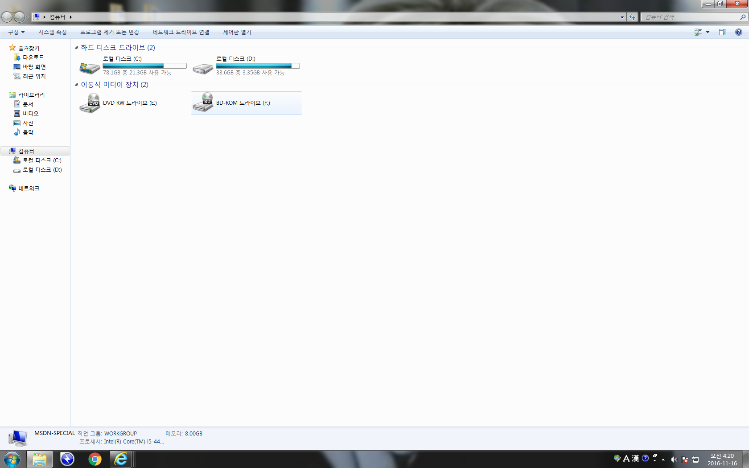Click the clock showing 오전 4:20

coord(722,460)
